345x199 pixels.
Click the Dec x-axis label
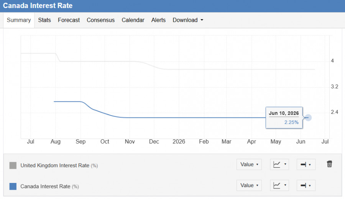[x=154, y=142]
